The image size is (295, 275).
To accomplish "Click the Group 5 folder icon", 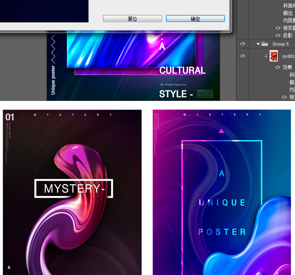I will coord(265,44).
